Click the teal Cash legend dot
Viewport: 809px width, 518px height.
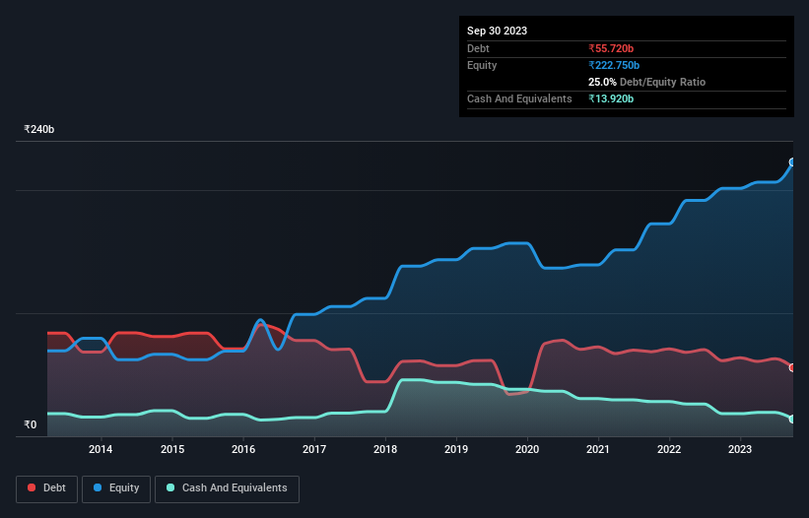pos(170,487)
